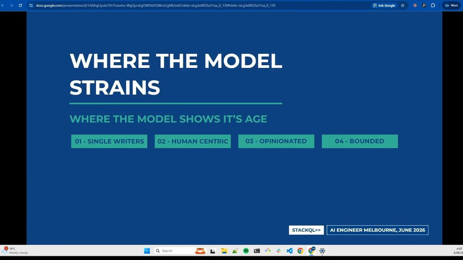Open site information icon in address bar

(x=31, y=5)
